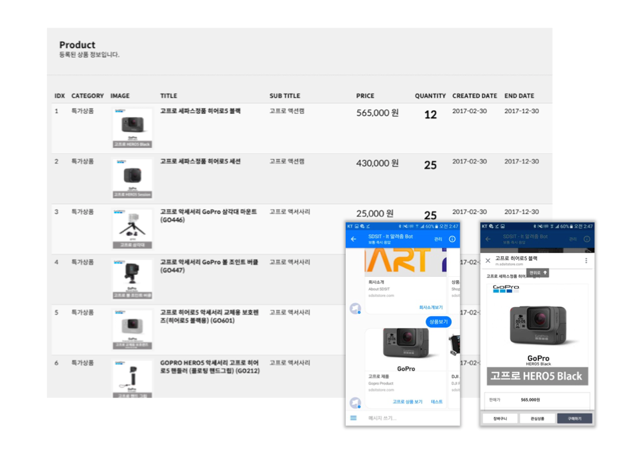Image resolution: width=624 pixels, height=451 pixels.
Task: Click price 25,000 원
Action: (x=375, y=213)
